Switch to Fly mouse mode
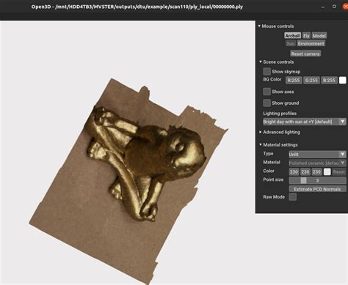 tap(306, 36)
